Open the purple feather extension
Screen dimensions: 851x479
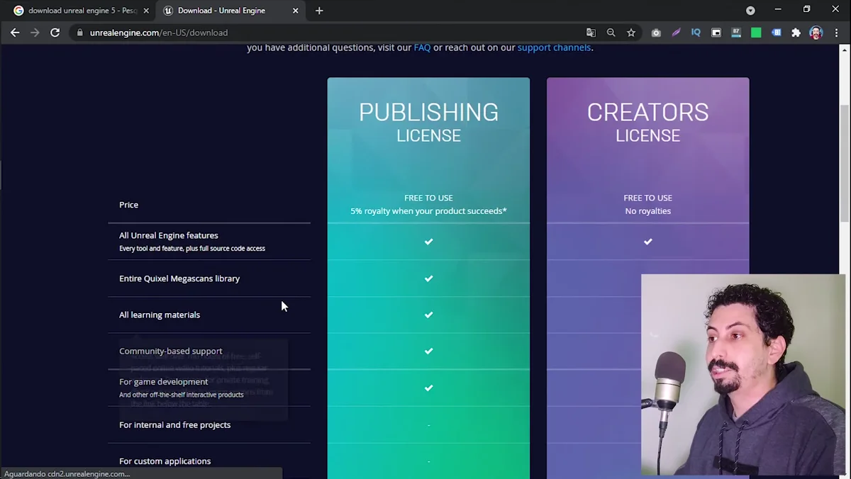(676, 33)
